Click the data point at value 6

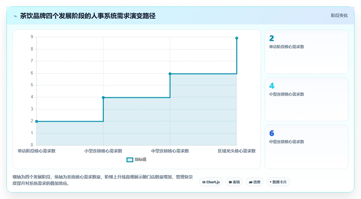(170, 74)
